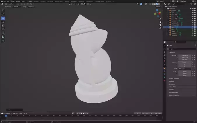Screen dimensions: 197x123
Task: Disable render for Spot light
Action: (195, 27)
